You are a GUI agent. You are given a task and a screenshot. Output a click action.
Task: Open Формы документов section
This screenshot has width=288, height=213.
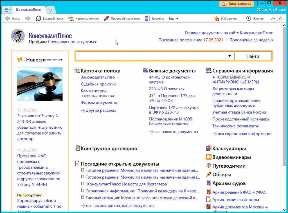click(100, 103)
